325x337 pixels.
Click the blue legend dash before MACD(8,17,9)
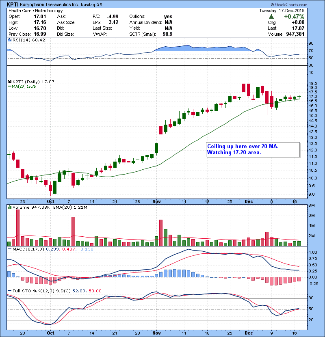[9, 249]
